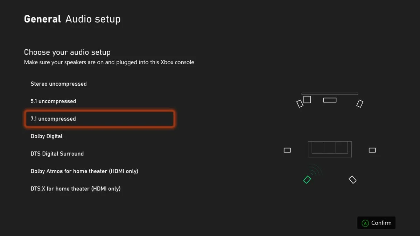Click the tilted left speaker icon up top

(x=300, y=103)
